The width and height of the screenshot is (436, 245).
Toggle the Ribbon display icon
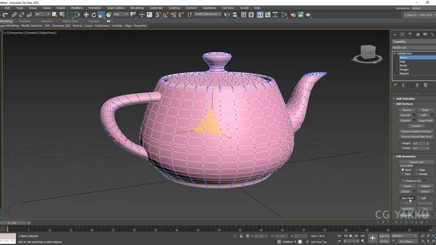click(x=260, y=15)
